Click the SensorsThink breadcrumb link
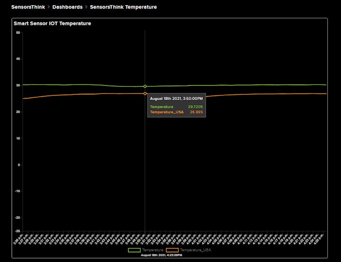Image resolution: width=341 pixels, height=262 pixels. pos(28,7)
